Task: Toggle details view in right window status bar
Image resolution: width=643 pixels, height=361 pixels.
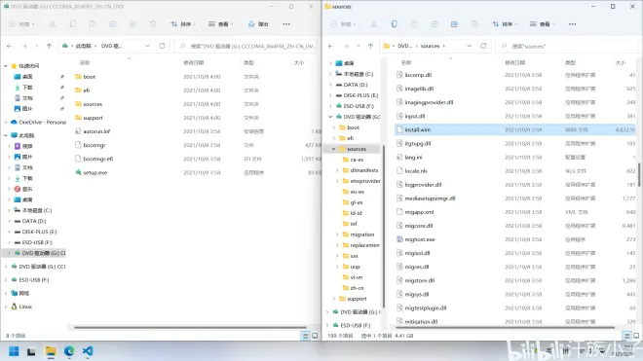Action: pyautogui.click(x=626, y=336)
